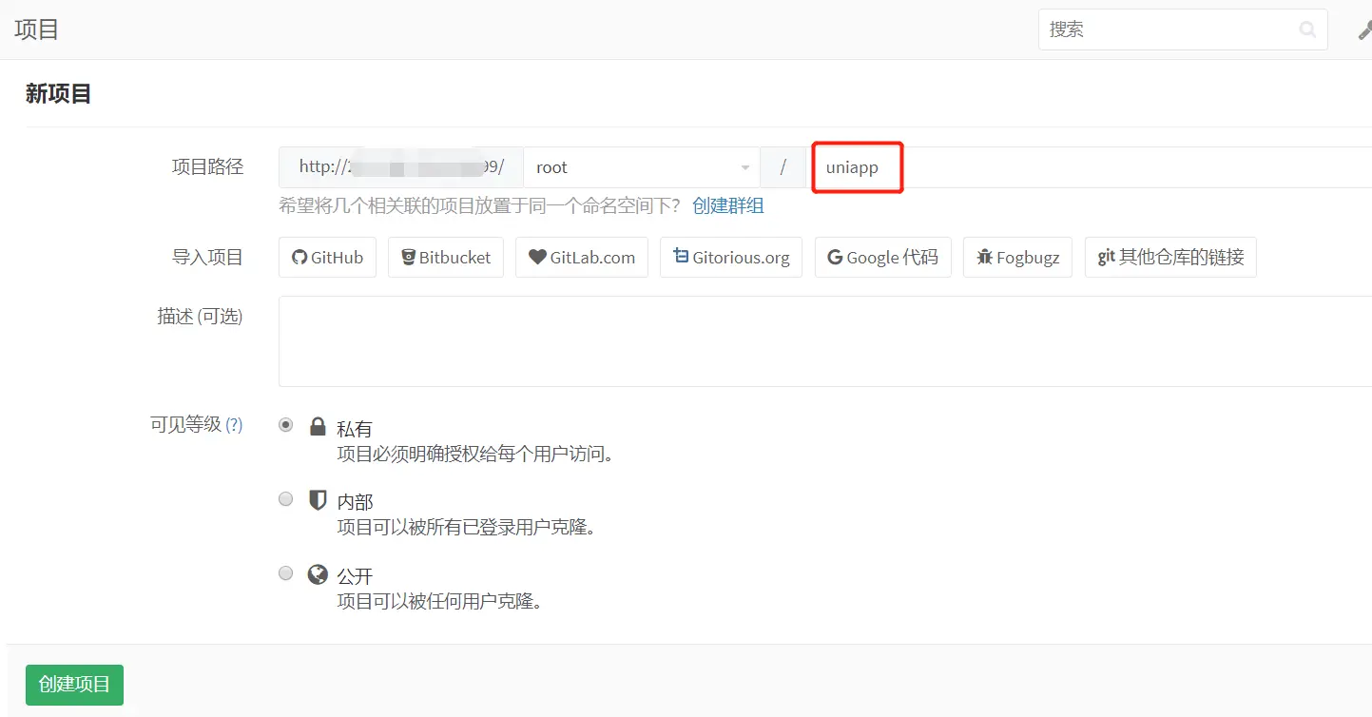Click the globe icon beside 公开
Screen dimensions: 1372x717
pos(318,573)
